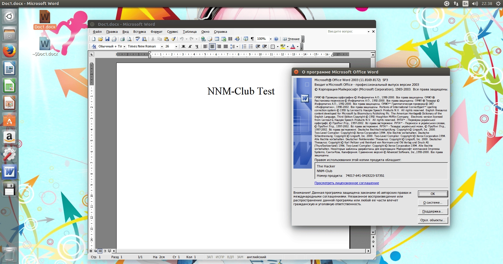Insert a hyperlink using the globe icon
The height and width of the screenshot is (264, 503).
pyautogui.click(x=203, y=39)
